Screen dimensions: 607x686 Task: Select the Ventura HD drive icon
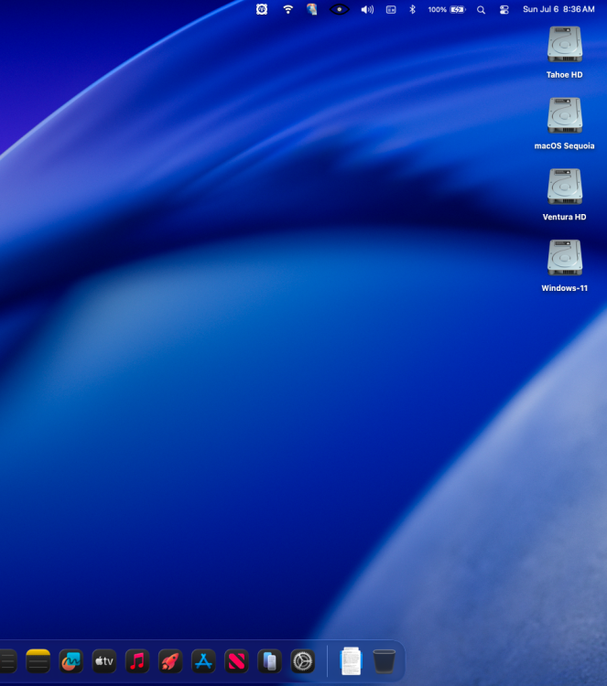tap(565, 187)
